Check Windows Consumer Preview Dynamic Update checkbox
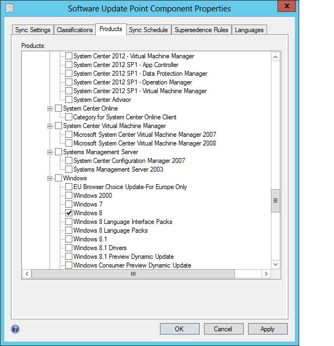 (69, 265)
